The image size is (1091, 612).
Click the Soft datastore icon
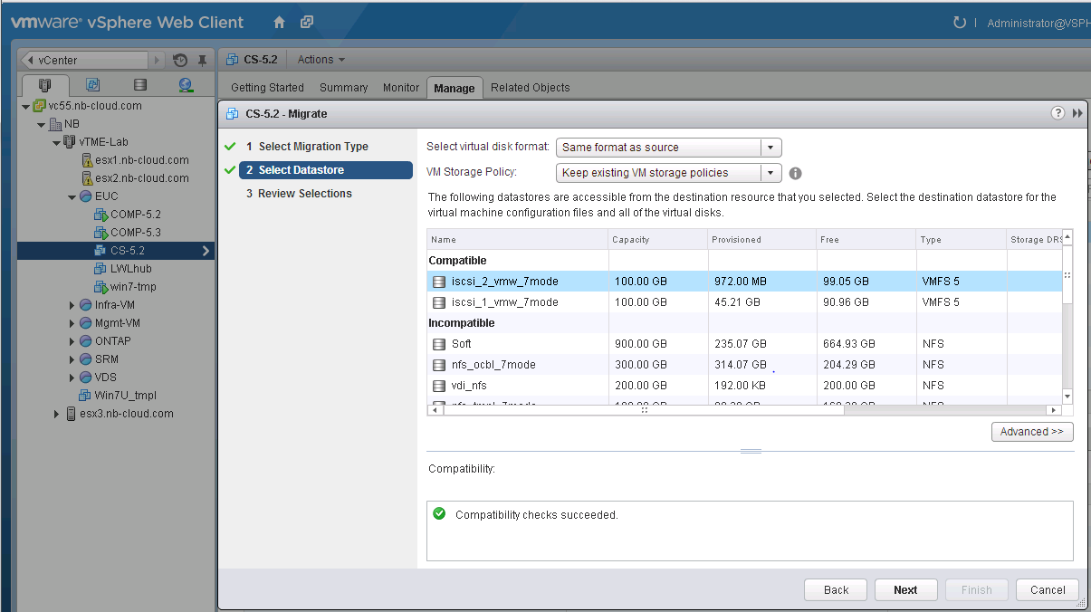[x=439, y=344]
